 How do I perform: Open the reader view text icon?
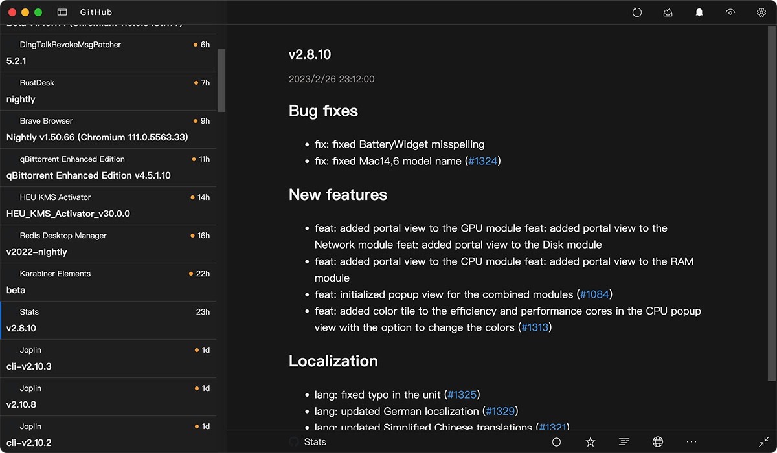pyautogui.click(x=624, y=442)
